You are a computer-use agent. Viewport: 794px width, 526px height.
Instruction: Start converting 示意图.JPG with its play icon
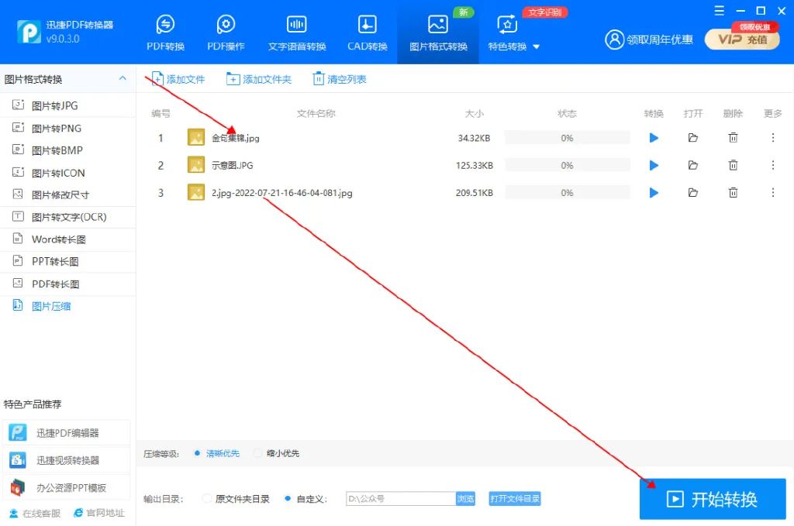654,164
